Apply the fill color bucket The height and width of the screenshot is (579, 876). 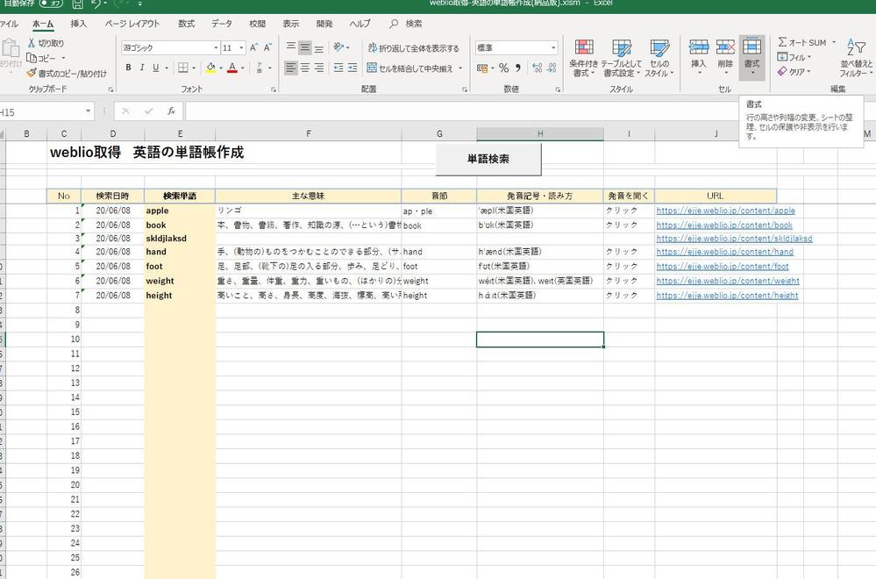[x=210, y=68]
